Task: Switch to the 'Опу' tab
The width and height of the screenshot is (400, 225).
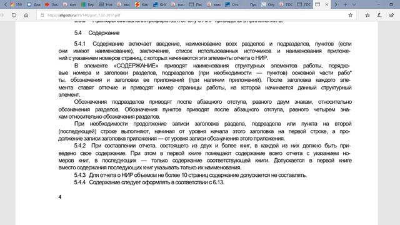Action: [x=267, y=4]
